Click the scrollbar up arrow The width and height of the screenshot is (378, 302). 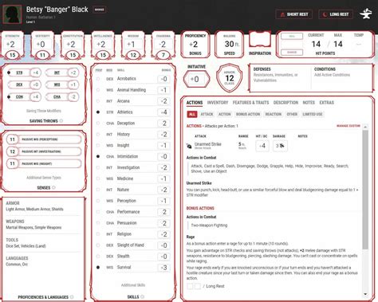[365, 127]
